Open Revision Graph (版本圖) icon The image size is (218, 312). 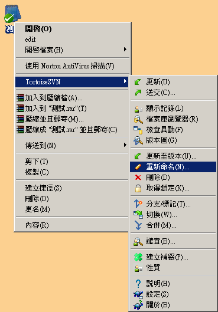click(138, 140)
